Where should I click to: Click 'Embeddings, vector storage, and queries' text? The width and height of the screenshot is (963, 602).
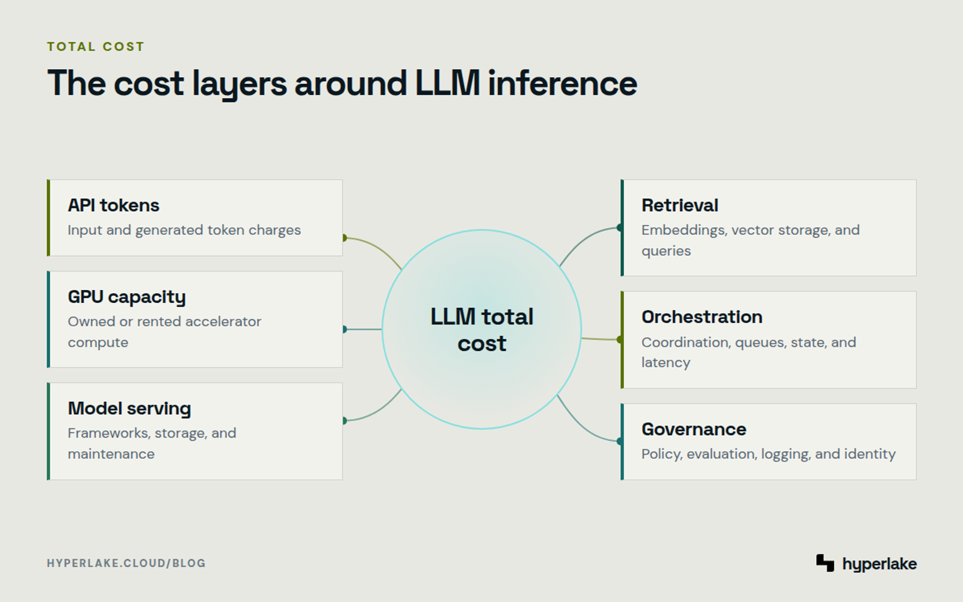(751, 240)
